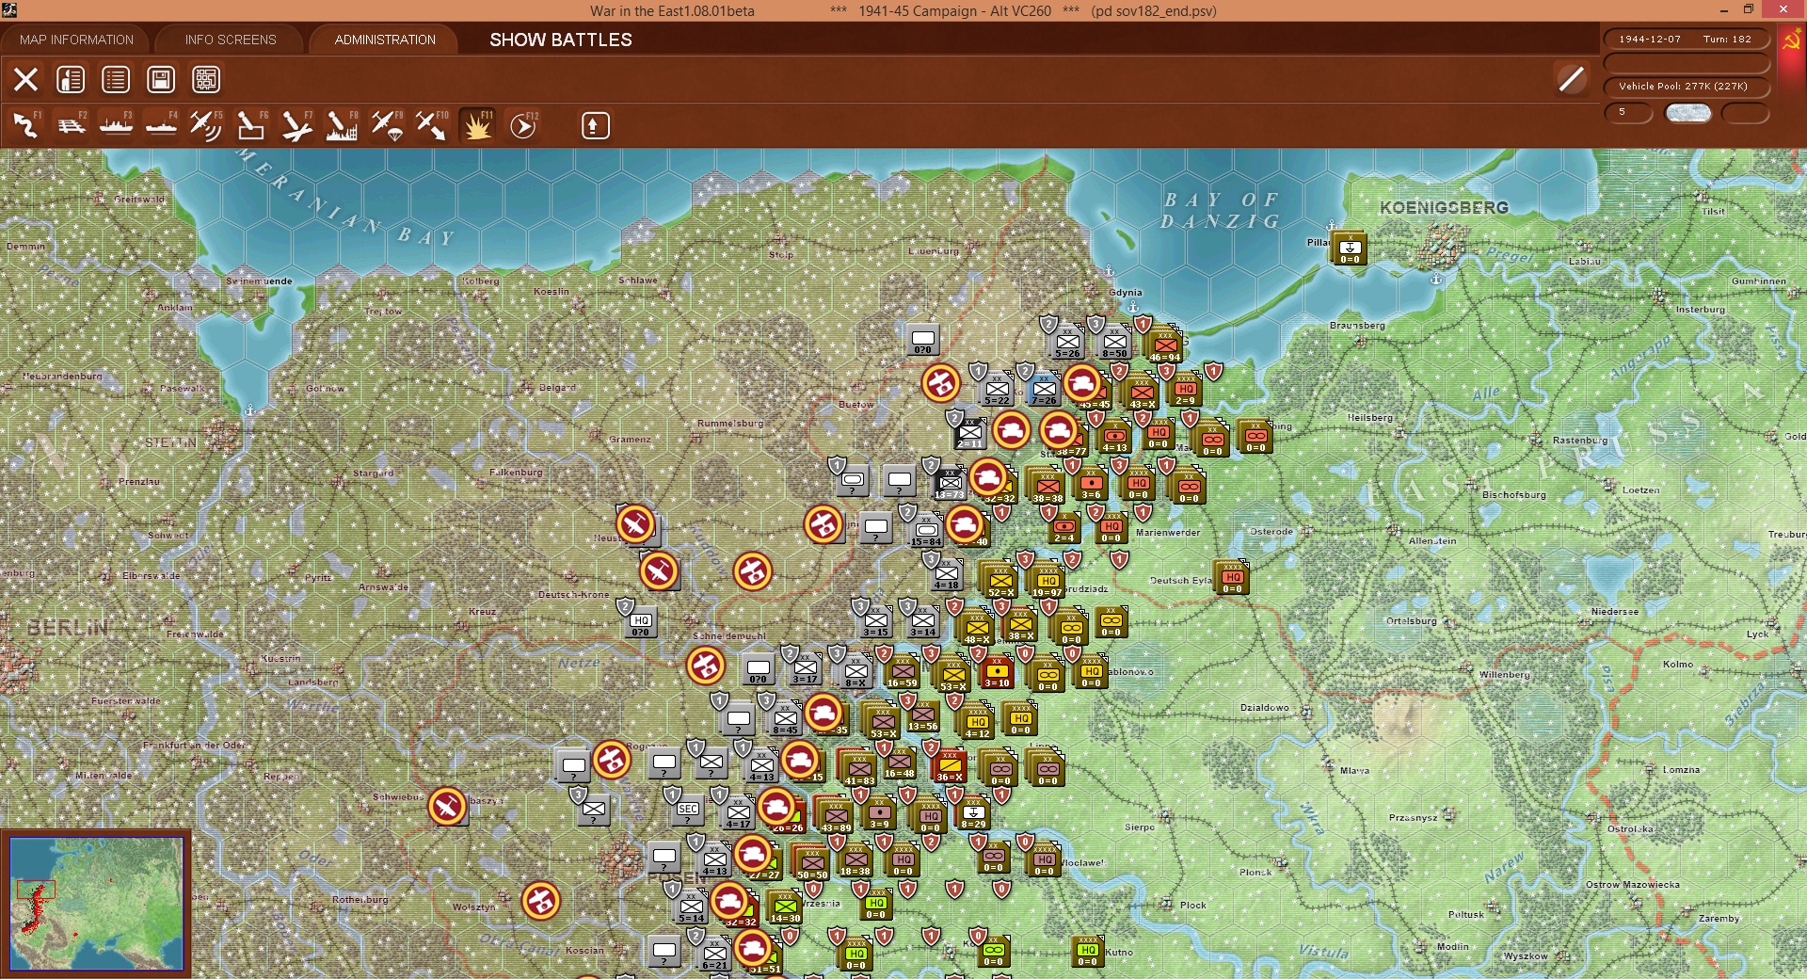1807x979 pixels.
Task: Select the F4 Amphibious Transport icon
Action: coord(162,125)
